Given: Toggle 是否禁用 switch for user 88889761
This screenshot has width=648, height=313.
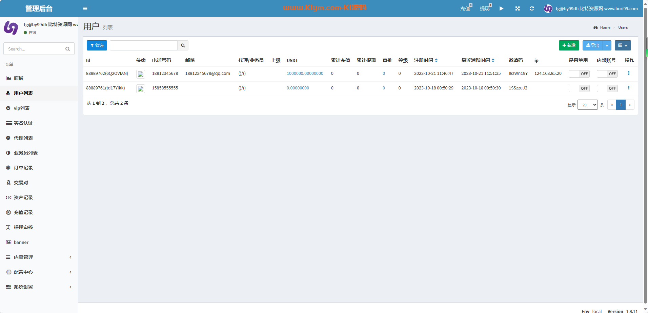Looking at the screenshot, I should [579, 88].
